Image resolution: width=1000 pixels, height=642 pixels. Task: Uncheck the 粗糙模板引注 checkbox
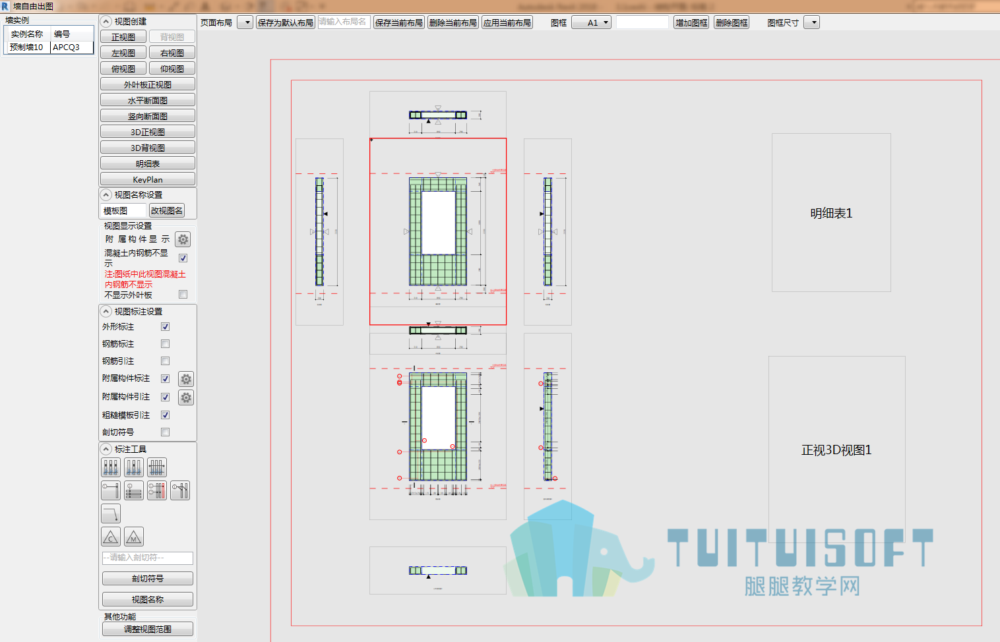[x=166, y=415]
